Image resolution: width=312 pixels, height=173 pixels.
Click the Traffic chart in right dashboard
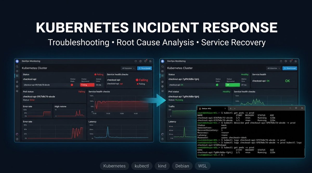pyautogui.click(x=182, y=111)
